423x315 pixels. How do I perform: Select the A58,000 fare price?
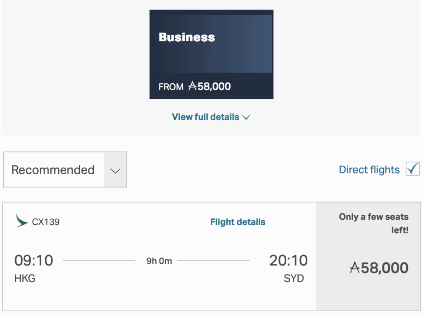[x=378, y=268]
